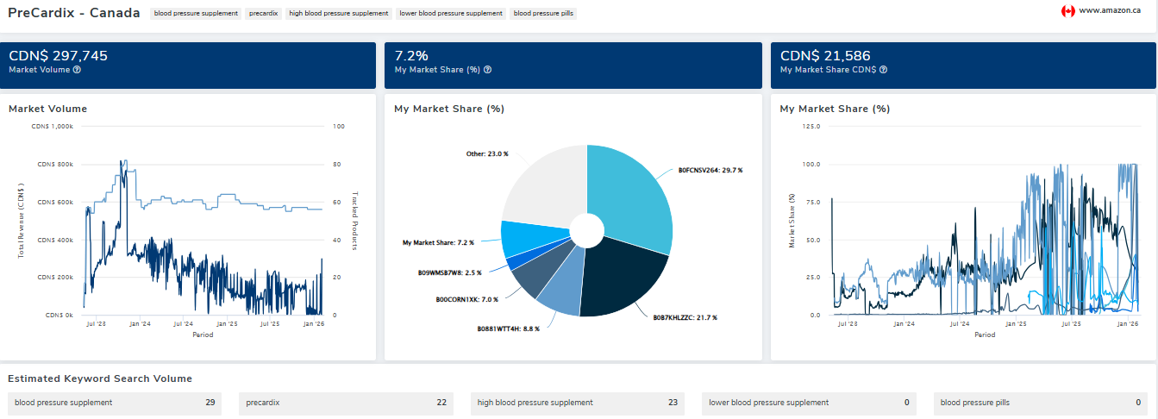
Task: Click the 'lower blood pressure supplement' keyword volume row
Action: 809,403
